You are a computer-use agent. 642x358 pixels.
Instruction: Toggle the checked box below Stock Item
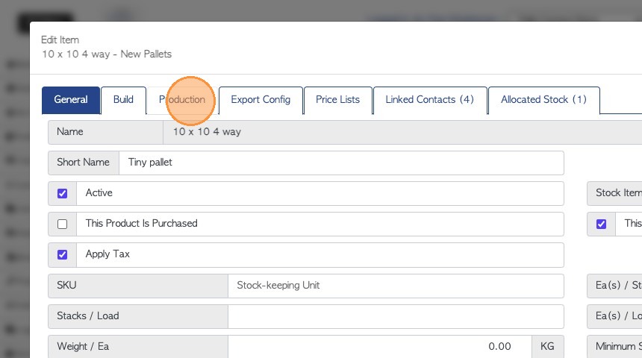tap(602, 224)
